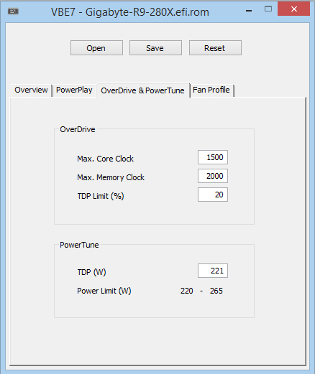Minimize the VBE7 window

(249, 10)
